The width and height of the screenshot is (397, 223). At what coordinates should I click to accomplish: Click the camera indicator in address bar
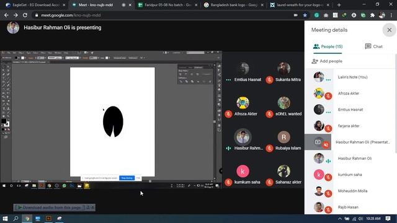[295, 15]
